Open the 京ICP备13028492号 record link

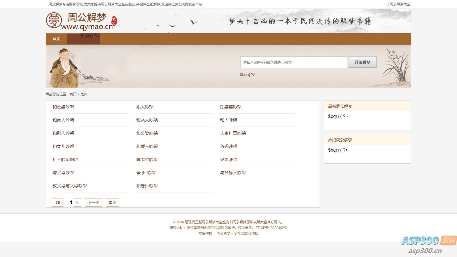[x=271, y=228]
